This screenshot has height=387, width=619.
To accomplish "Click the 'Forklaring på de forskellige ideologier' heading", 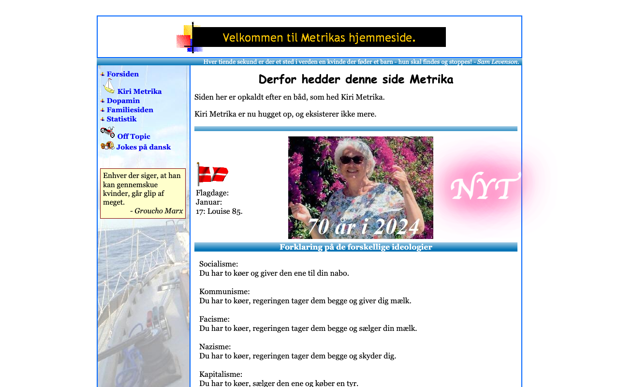I will point(356,247).
